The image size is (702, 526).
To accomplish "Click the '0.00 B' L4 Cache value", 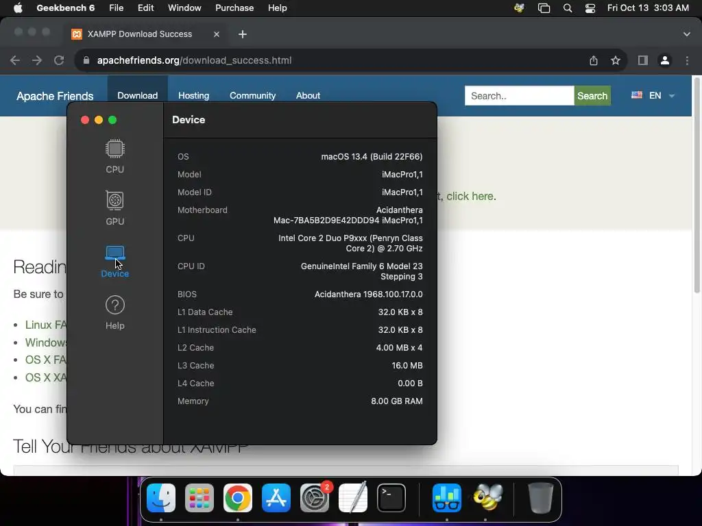I will click(410, 384).
